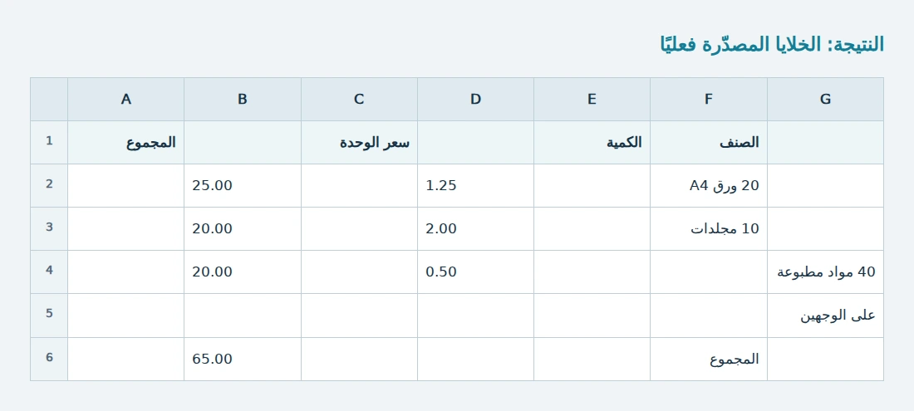The height and width of the screenshot is (411, 914).
Task: Click the cell '40 مواد مطبوعة'
Action: click(x=825, y=272)
